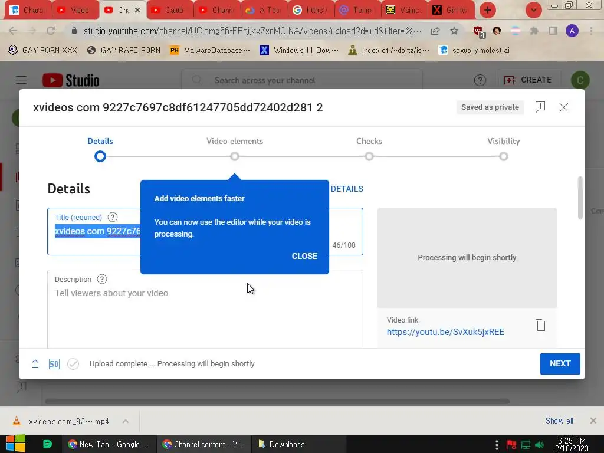
Task: Switch to the Temp browser tab
Action: (x=358, y=10)
